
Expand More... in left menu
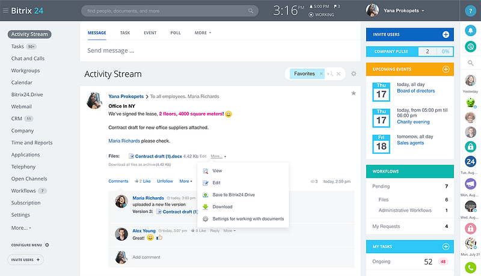coord(21,228)
